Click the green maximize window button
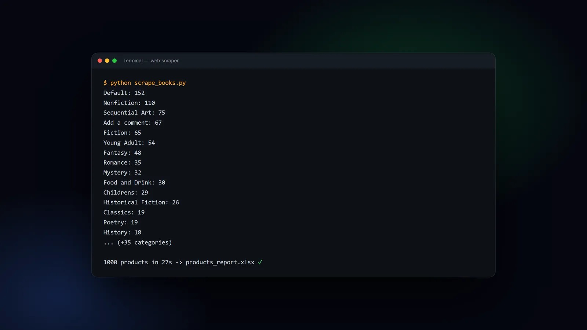The height and width of the screenshot is (330, 587). point(114,60)
